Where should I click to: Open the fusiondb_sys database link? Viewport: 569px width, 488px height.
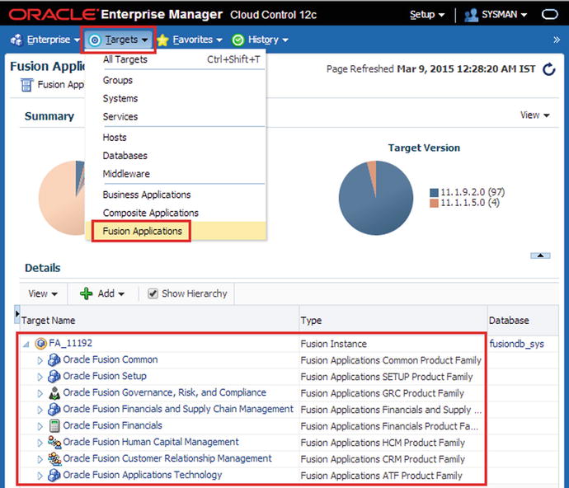coord(516,344)
